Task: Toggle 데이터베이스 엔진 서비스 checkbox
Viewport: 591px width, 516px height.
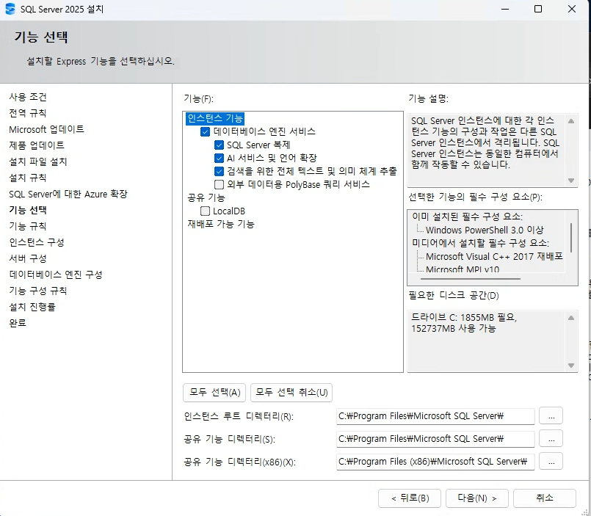Action: pos(205,131)
